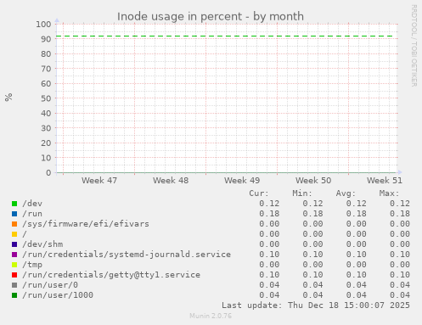The height and width of the screenshot is (325, 422).
Task: Click the Week 49 axis label
Action: click(x=242, y=181)
